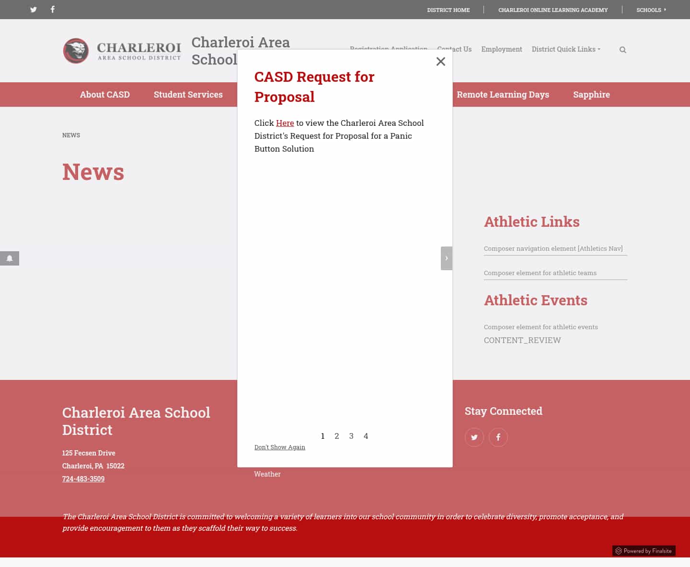Open the District Quick Links dropdown

click(x=566, y=49)
